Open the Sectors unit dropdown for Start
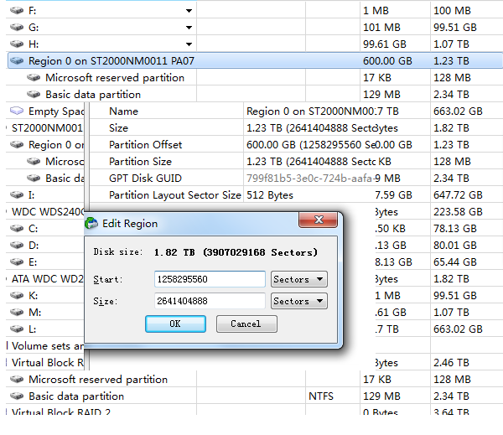The image size is (503, 435). coord(298,279)
